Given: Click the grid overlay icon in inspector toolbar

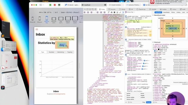Looking at the screenshot, I should click(x=117, y=12).
